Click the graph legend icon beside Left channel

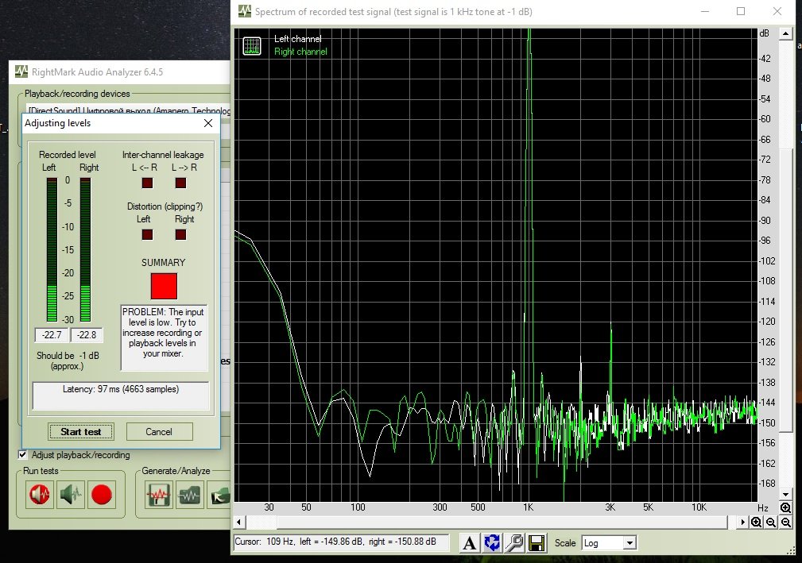pos(252,45)
